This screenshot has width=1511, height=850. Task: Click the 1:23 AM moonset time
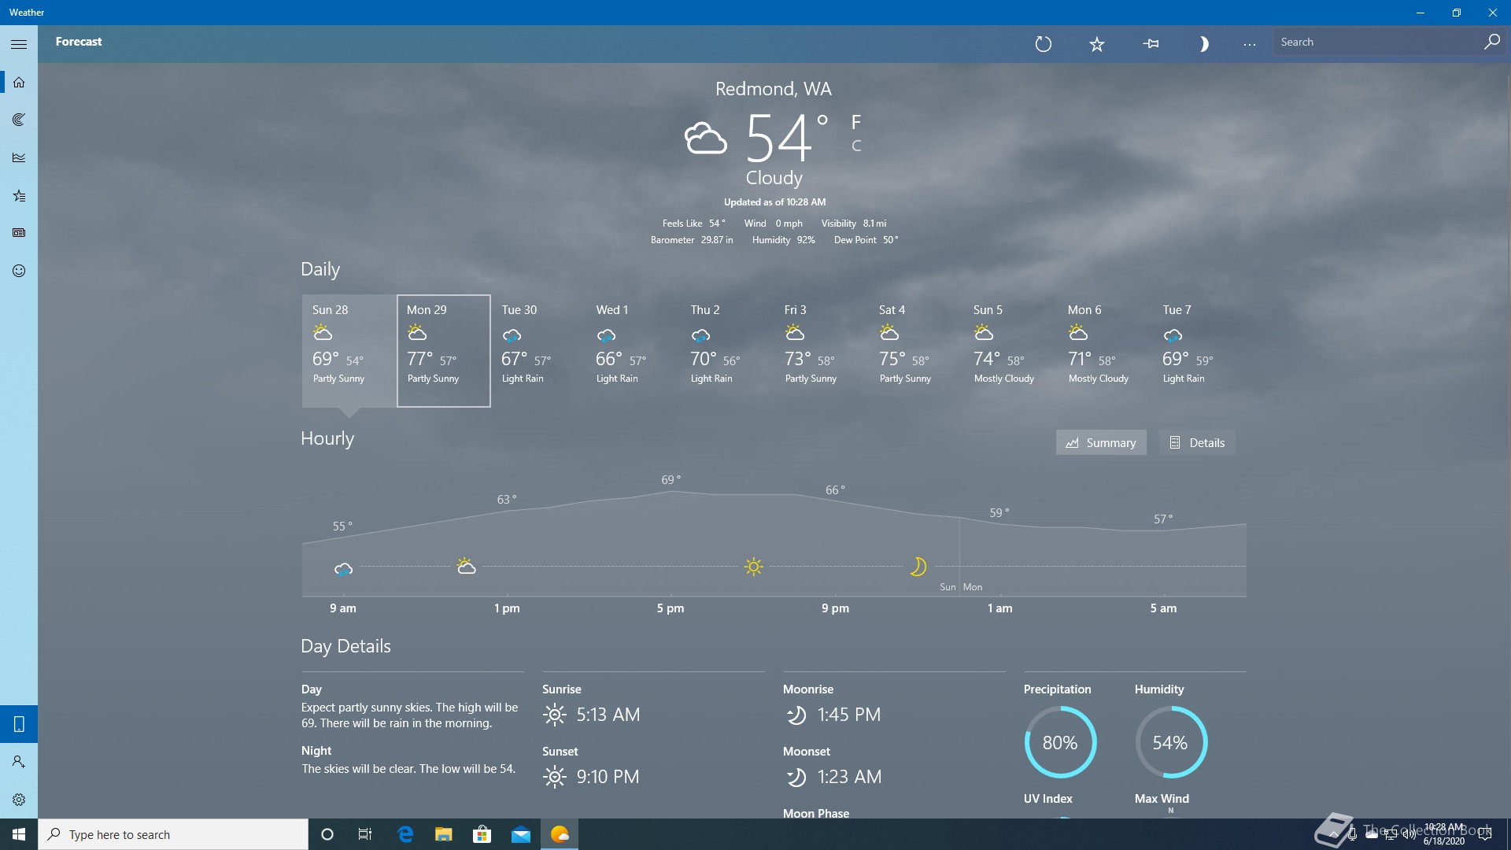tap(849, 777)
